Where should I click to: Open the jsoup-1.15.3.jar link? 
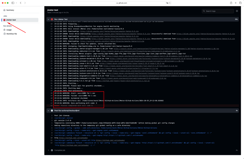click(132, 63)
